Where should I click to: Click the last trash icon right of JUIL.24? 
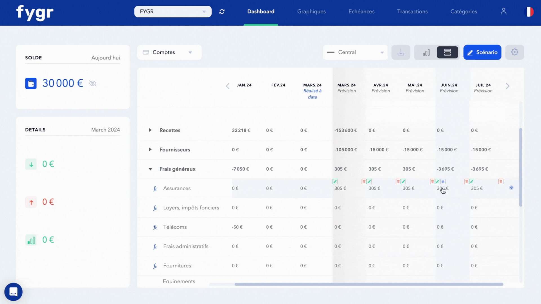point(501,182)
